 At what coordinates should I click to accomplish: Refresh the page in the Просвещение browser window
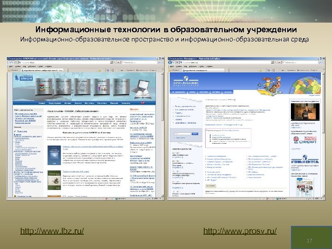(275, 62)
